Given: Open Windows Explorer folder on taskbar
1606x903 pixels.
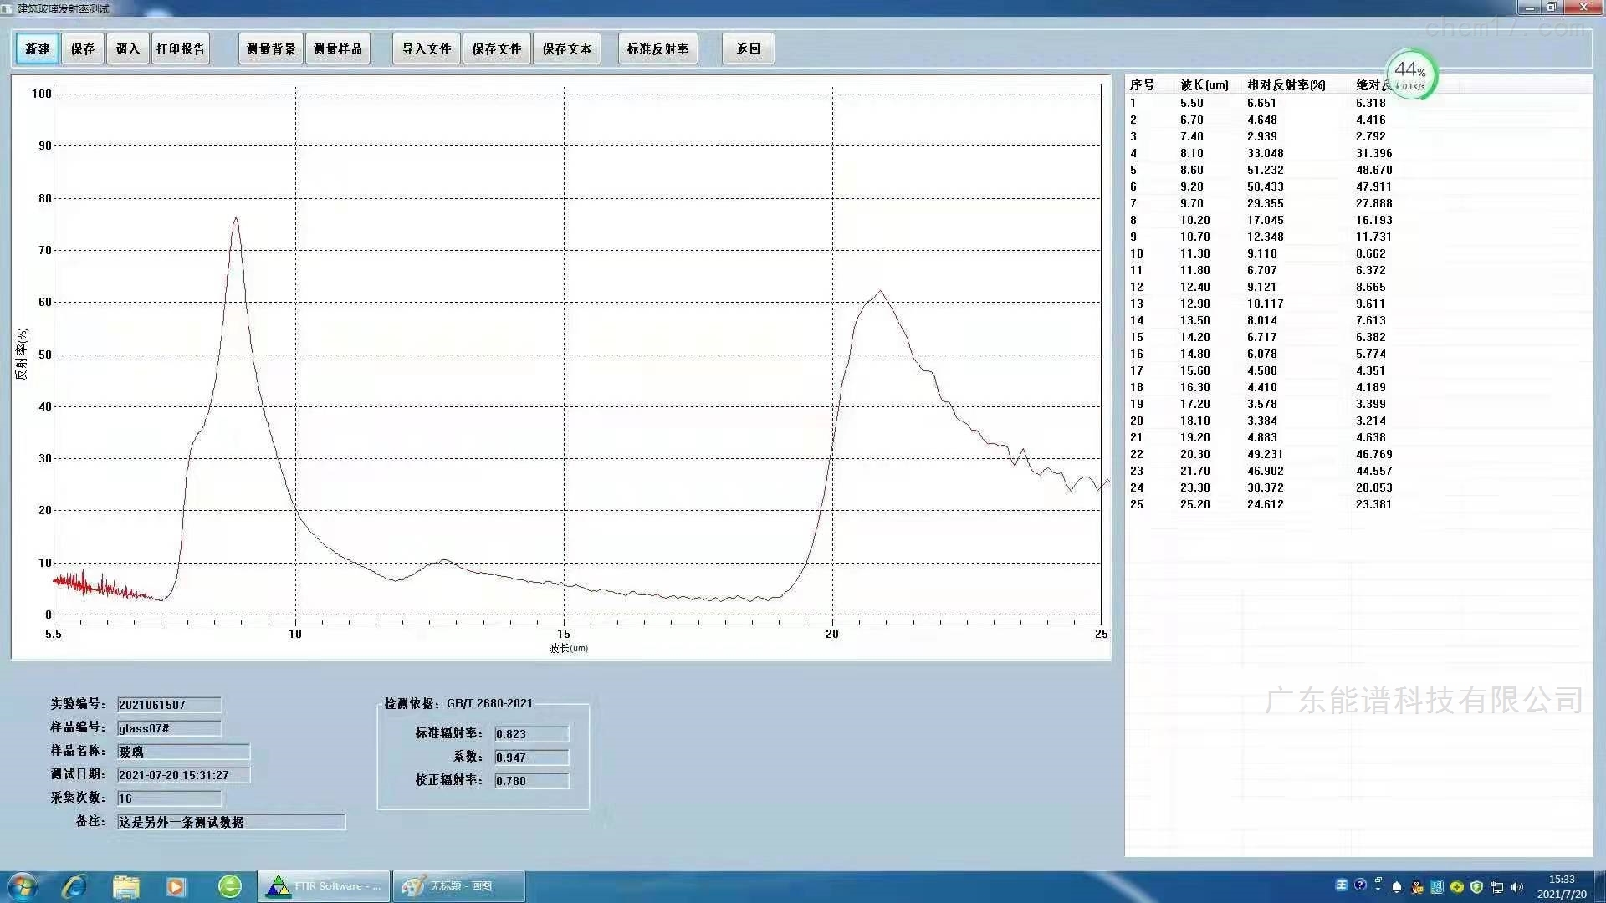Looking at the screenshot, I should 126,886.
